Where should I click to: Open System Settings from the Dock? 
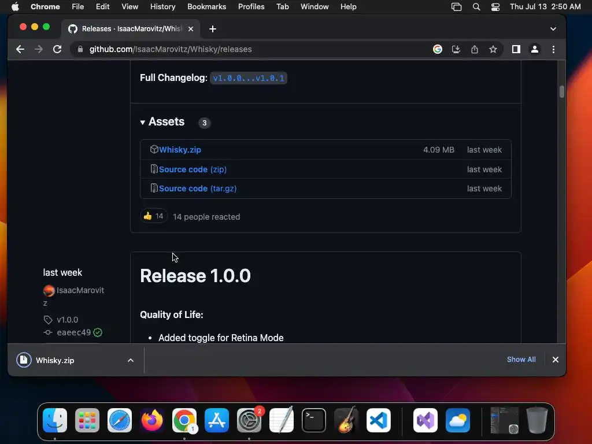[249, 420]
